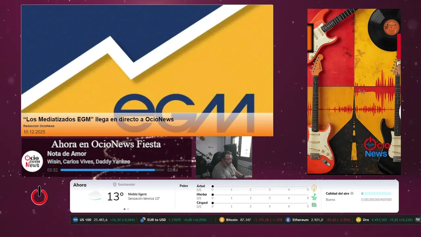Screen dimensions: 421x237
Task: Click the 13° temperature reading
Action: (115, 197)
